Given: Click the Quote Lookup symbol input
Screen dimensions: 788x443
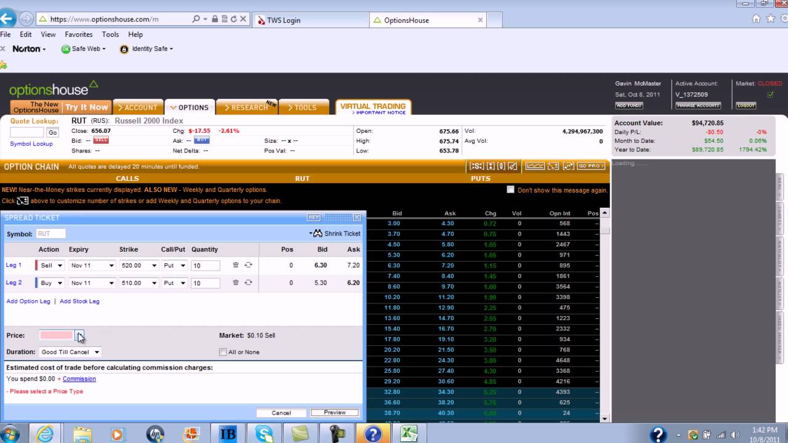Looking at the screenshot, I should click(x=26, y=132).
